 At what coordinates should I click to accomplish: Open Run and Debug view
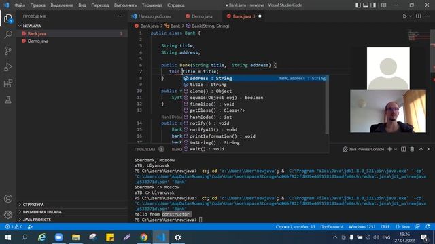coord(8,67)
